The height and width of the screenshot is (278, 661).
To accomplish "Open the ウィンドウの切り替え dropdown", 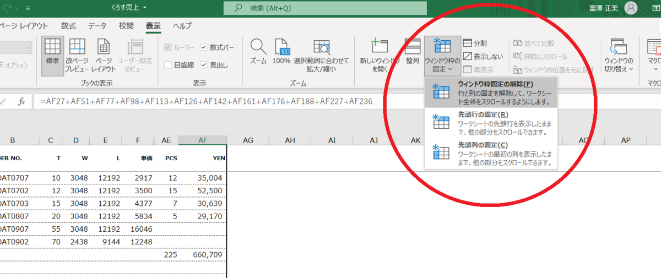I will 619,56.
